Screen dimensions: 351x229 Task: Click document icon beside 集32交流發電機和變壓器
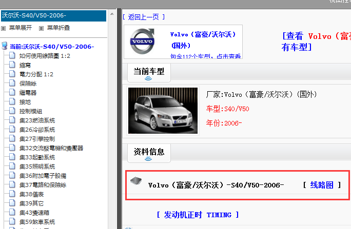[12, 148]
